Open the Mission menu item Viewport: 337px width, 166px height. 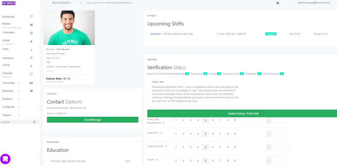pyautogui.click(x=7, y=24)
